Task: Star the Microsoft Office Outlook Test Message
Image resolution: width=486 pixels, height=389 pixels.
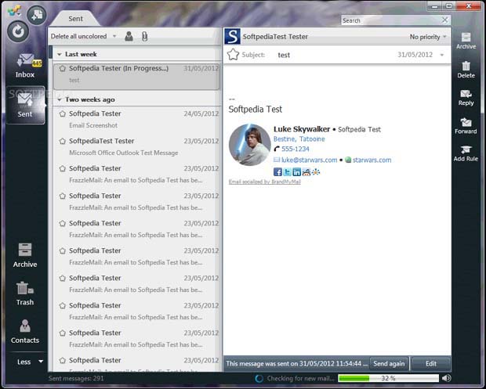Action: (x=63, y=141)
